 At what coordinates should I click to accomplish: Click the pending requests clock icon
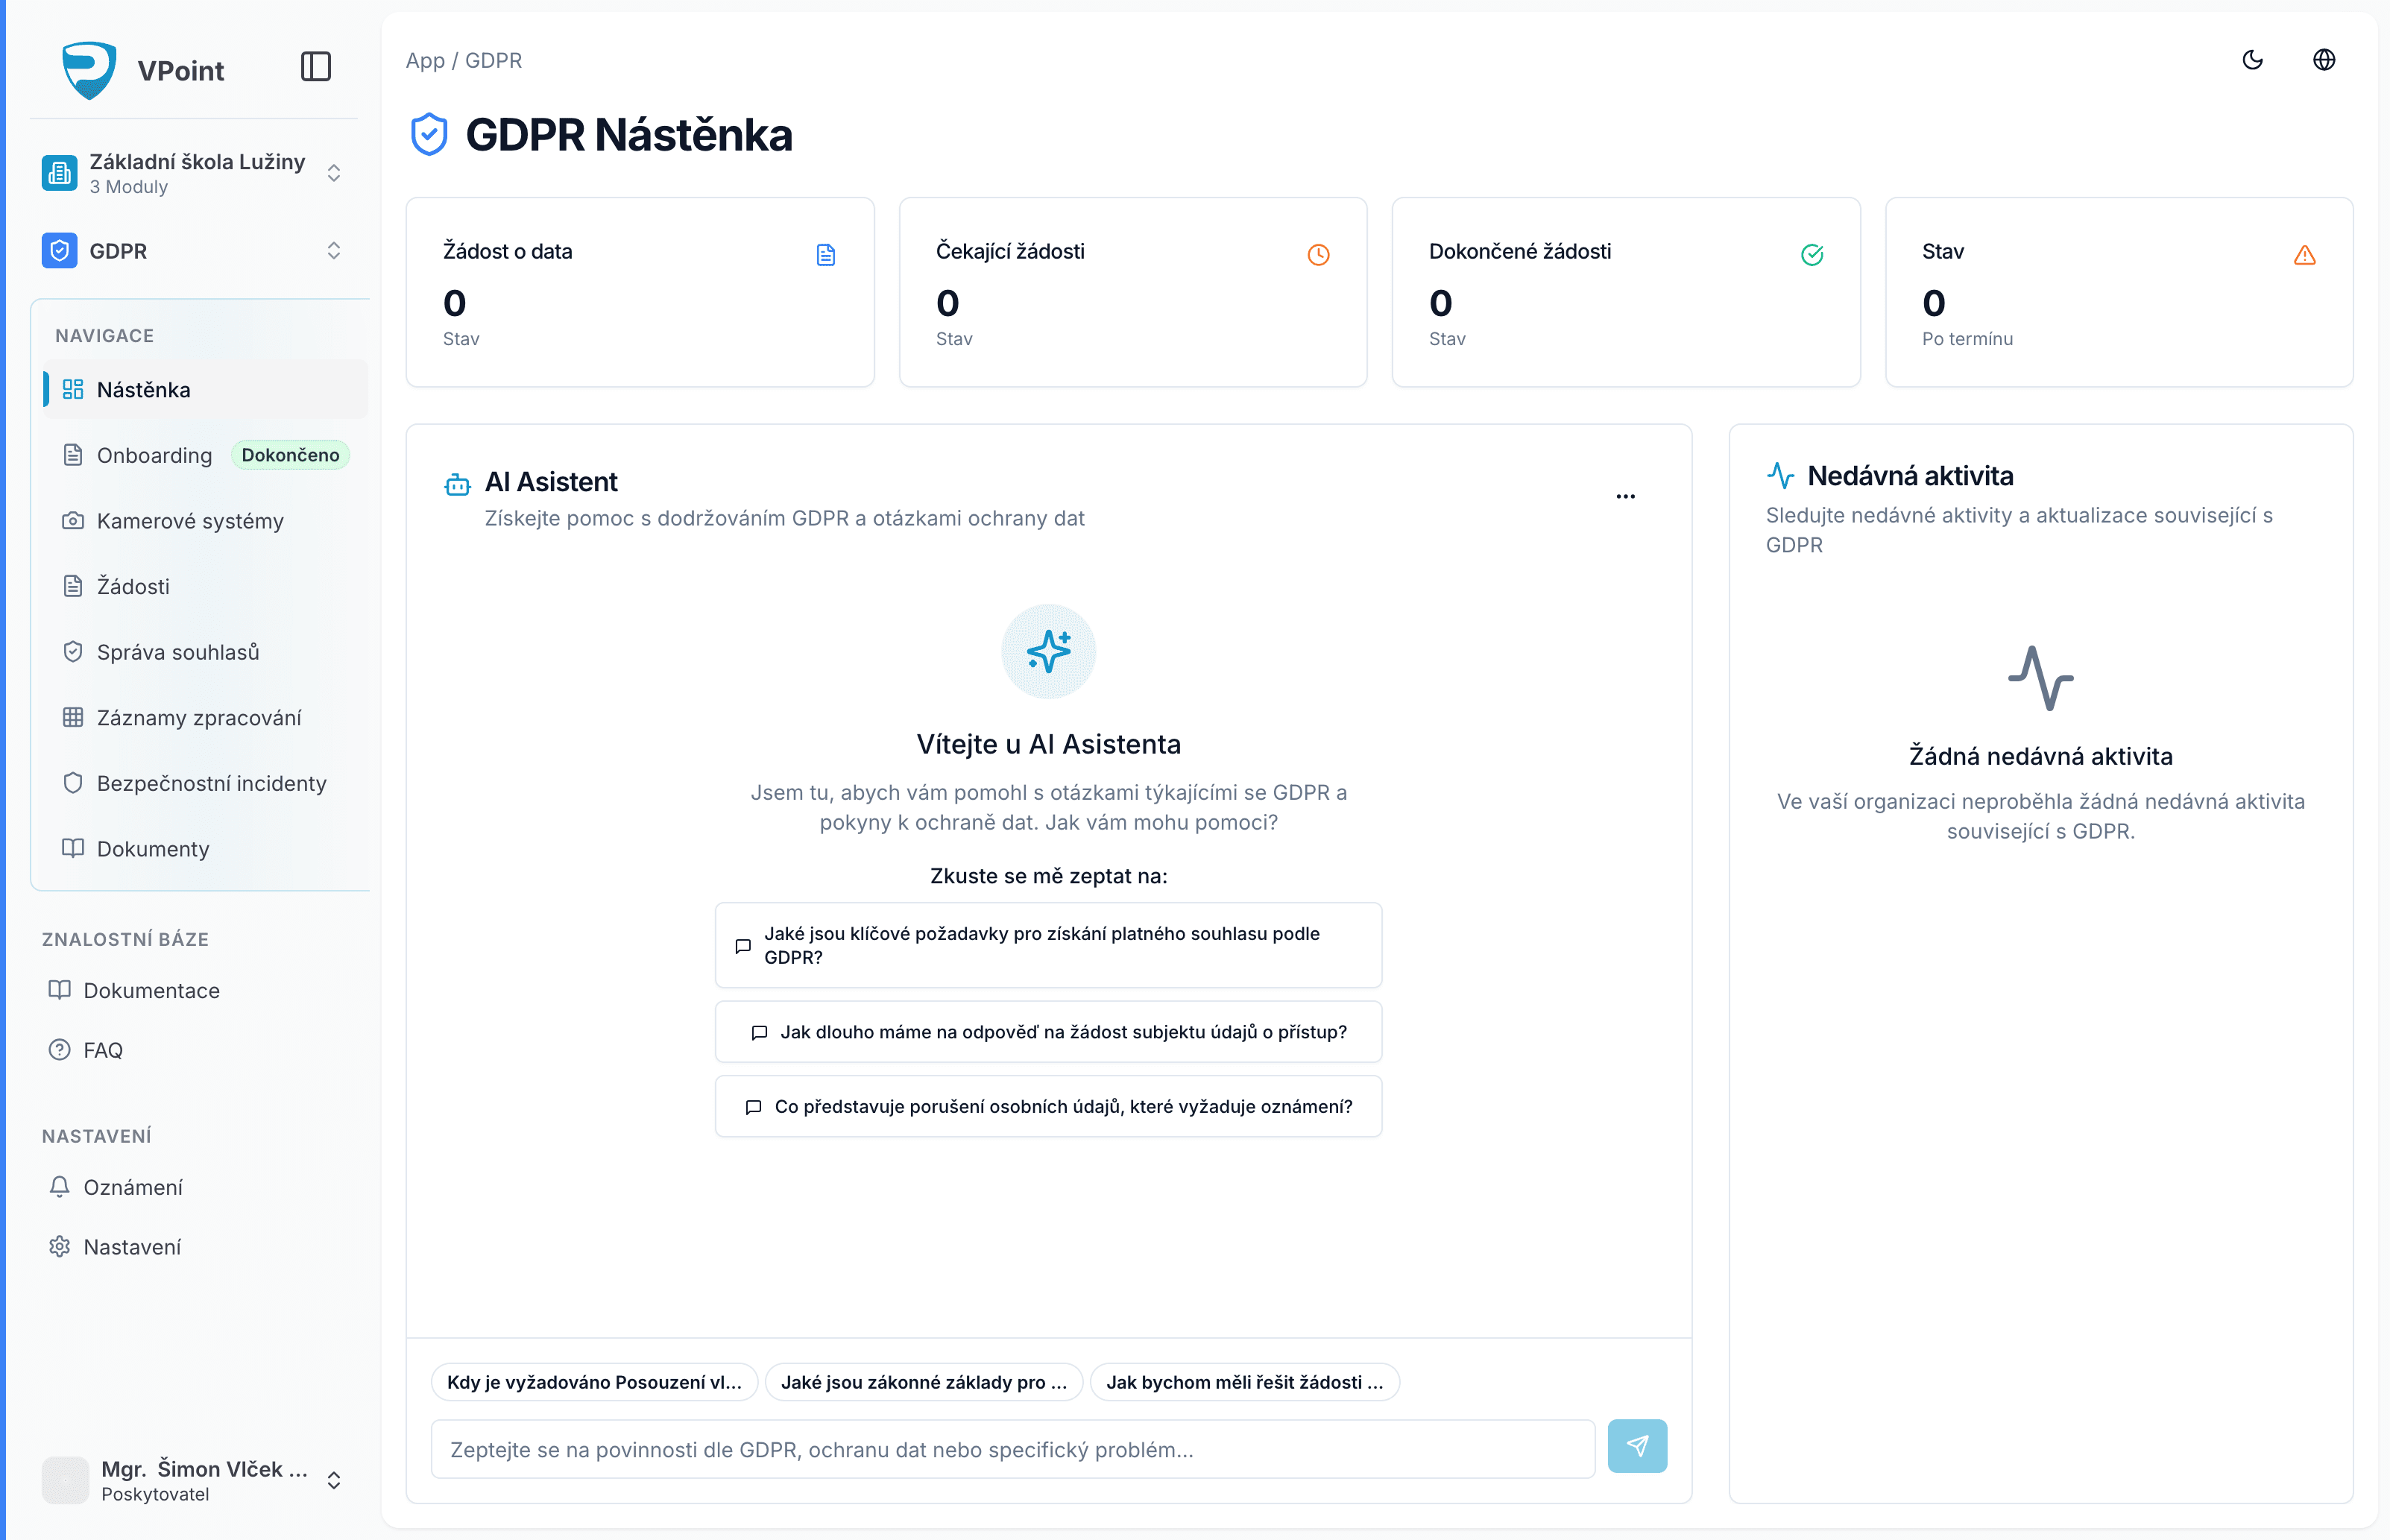1318,255
